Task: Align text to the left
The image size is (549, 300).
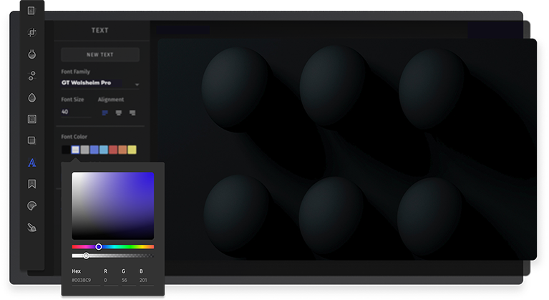Action: point(105,112)
